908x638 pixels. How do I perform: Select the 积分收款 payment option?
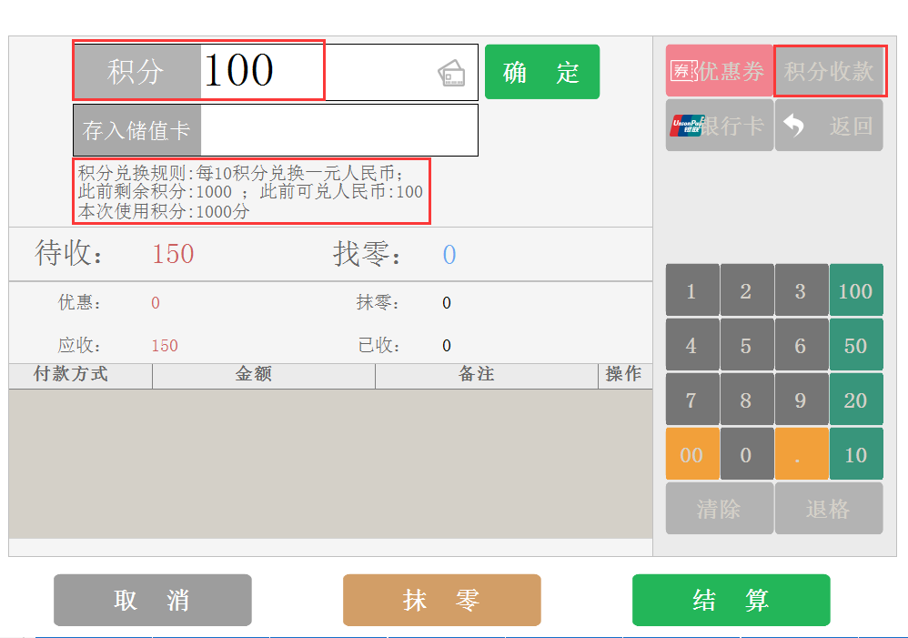[x=830, y=71]
